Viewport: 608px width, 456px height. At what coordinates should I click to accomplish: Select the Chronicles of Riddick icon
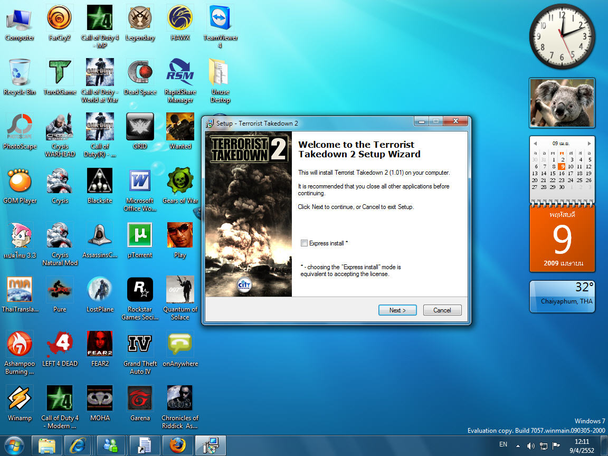(180, 406)
